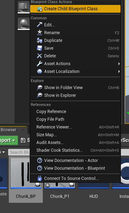Click the wrench Asset Actions icon
The image size is (129, 213).
click(x=40, y=64)
